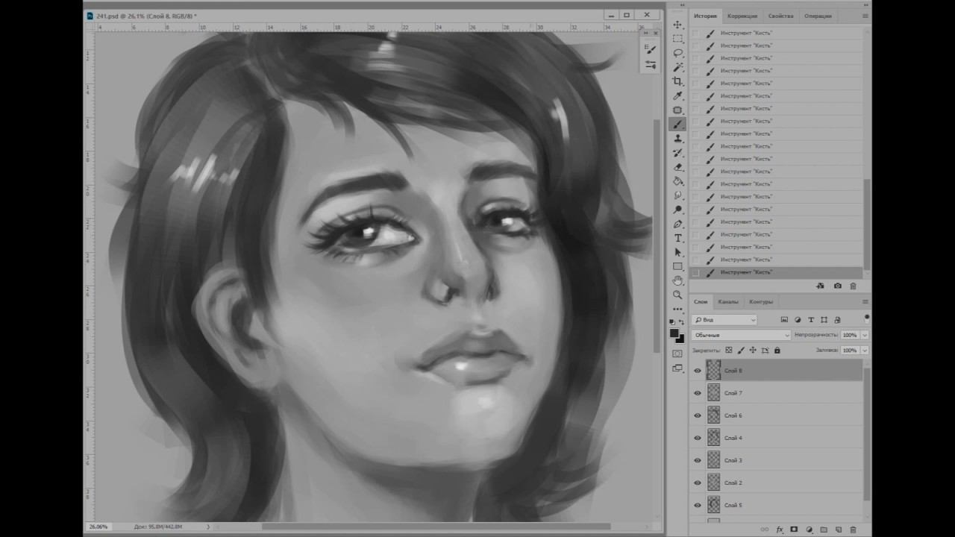955x537 pixels.
Task: Select the Rectangle shape tool
Action: [677, 266]
